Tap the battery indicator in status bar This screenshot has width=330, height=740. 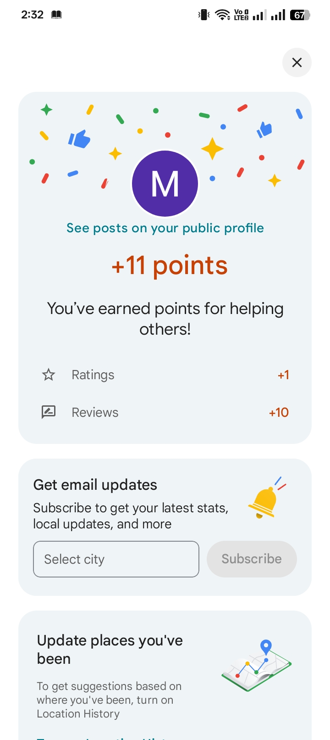coord(300,15)
